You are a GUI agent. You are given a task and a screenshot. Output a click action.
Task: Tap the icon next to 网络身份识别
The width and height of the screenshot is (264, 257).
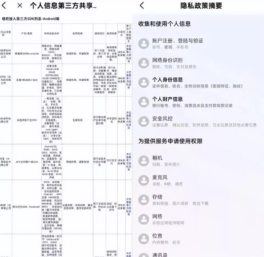[144, 63]
